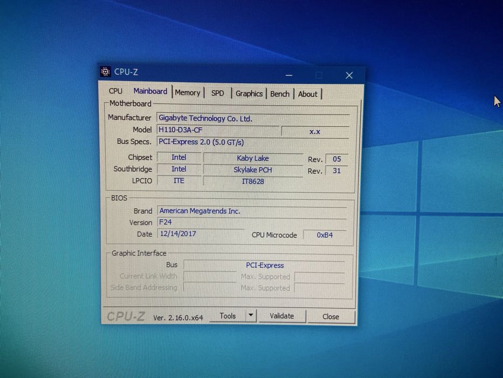
Task: Click the CPU-Z app icon in title bar
Action: pos(105,71)
